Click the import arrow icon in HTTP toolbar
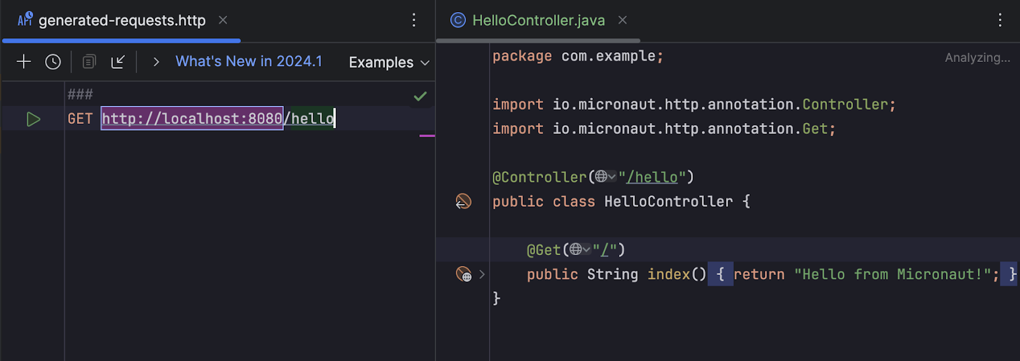This screenshot has height=361, width=1020. (x=118, y=62)
